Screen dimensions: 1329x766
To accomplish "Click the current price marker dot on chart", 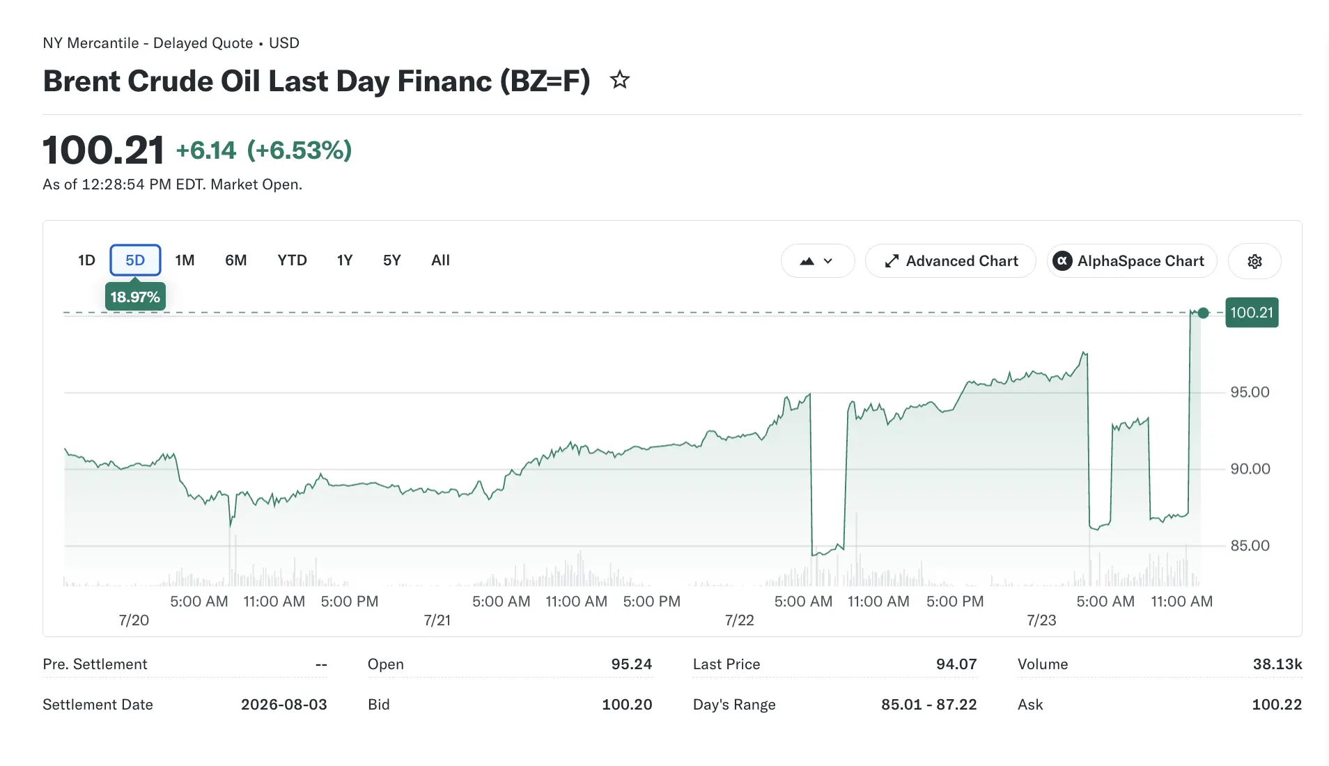I will coord(1203,313).
